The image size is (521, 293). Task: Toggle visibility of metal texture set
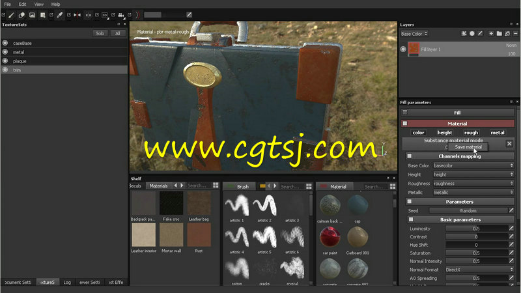point(5,52)
